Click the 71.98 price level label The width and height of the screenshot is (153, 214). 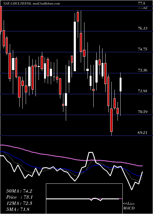tap(143, 91)
